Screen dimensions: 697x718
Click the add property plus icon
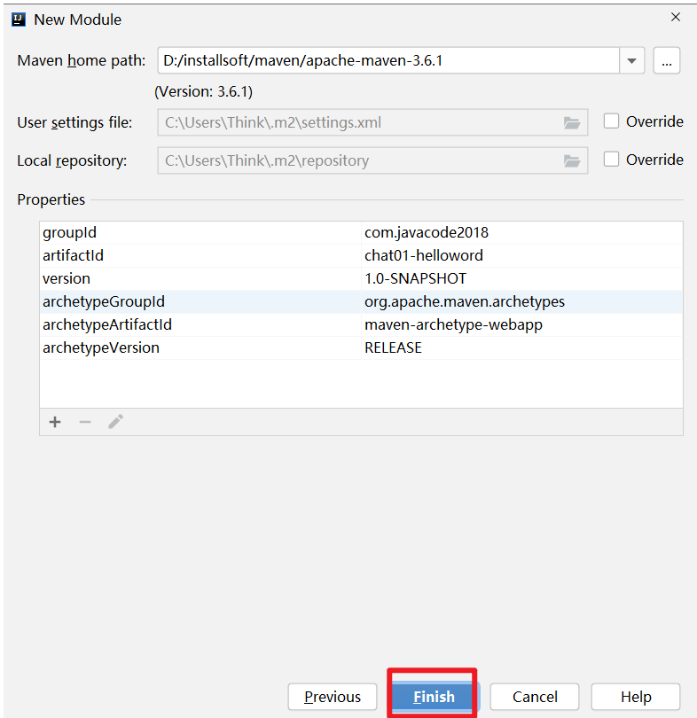55,422
